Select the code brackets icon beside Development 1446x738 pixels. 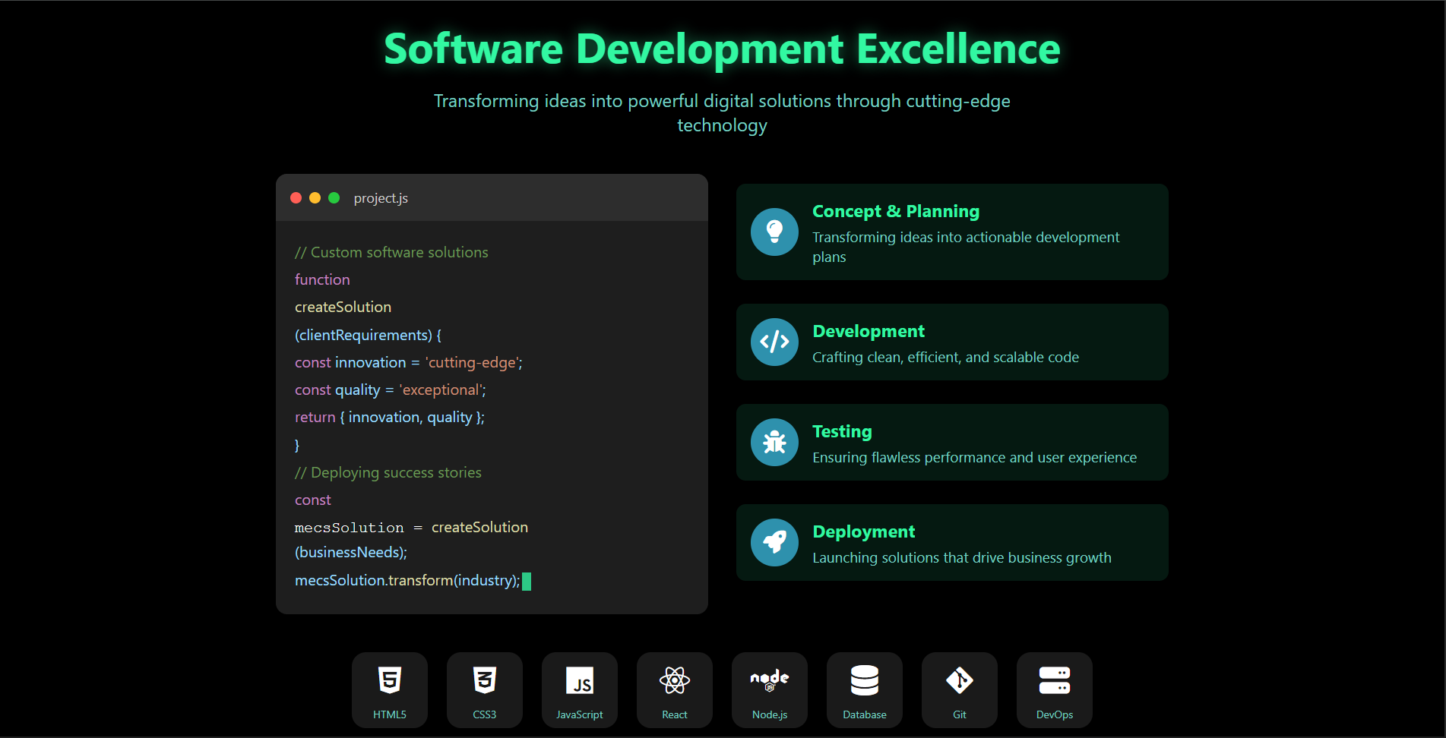pos(774,342)
